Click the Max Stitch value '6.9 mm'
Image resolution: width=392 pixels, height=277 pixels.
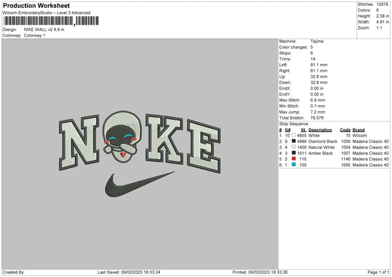click(x=318, y=100)
